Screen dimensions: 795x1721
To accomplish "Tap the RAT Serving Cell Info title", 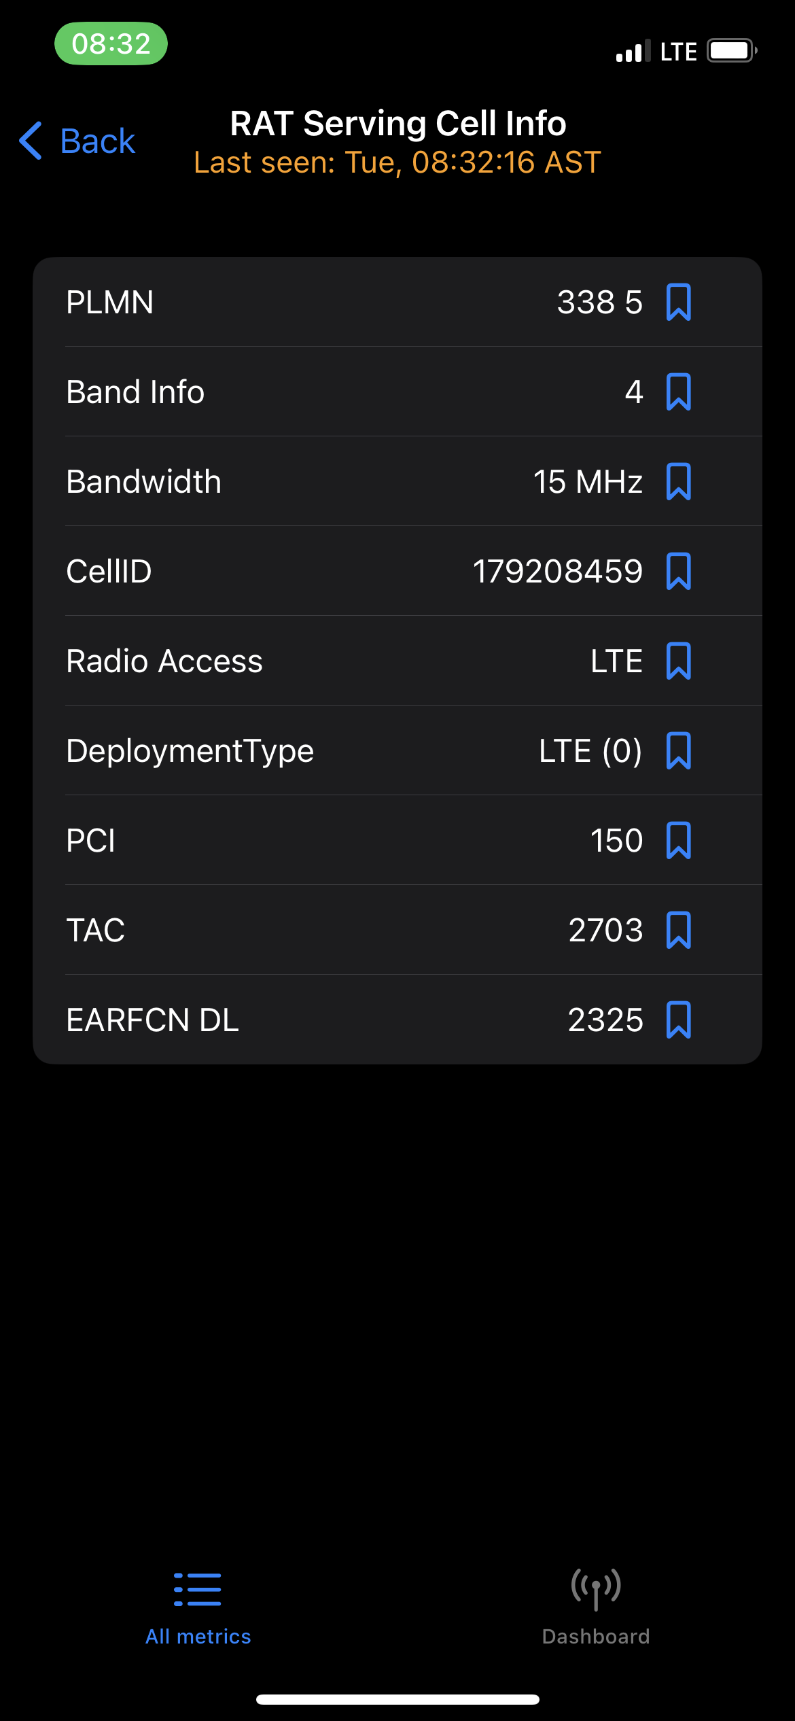I will click(397, 124).
